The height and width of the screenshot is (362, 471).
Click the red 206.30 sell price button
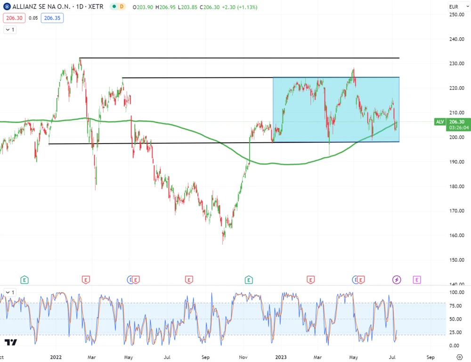tap(14, 18)
